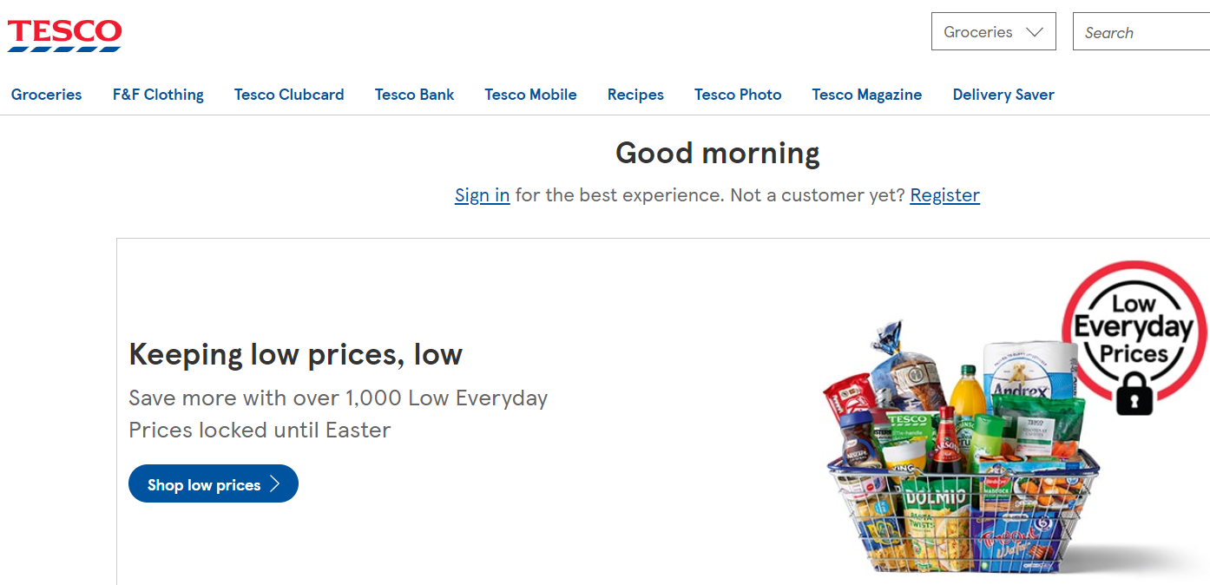1210x585 pixels.
Task: Open the Groceries dropdown selector
Action: point(993,32)
